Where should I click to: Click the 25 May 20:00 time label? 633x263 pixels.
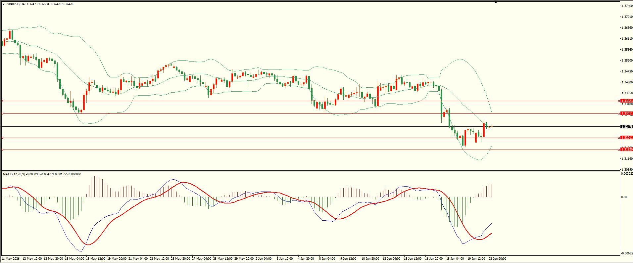click(180, 259)
